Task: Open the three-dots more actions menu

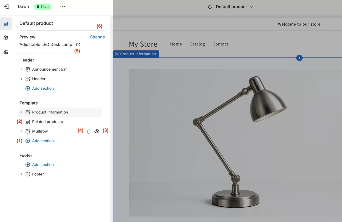Action: point(63,7)
